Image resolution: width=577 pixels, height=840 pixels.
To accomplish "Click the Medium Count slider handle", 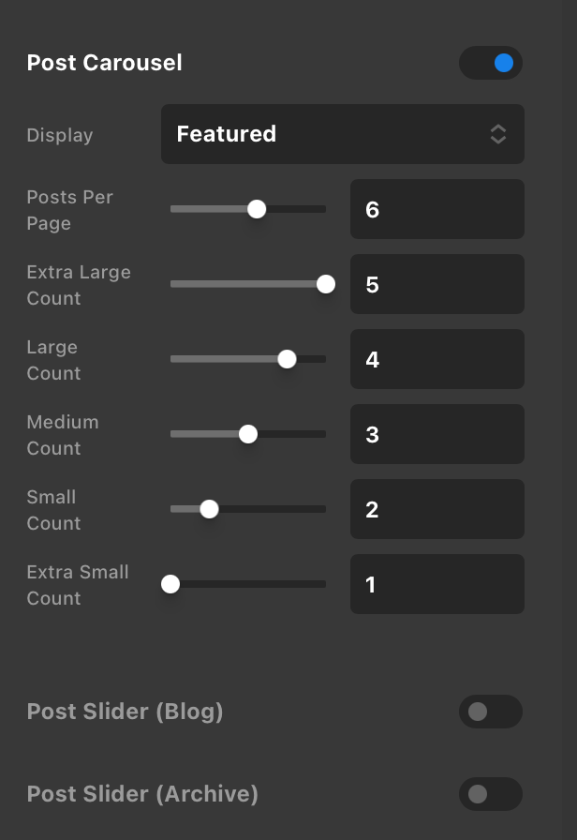I will point(248,434).
